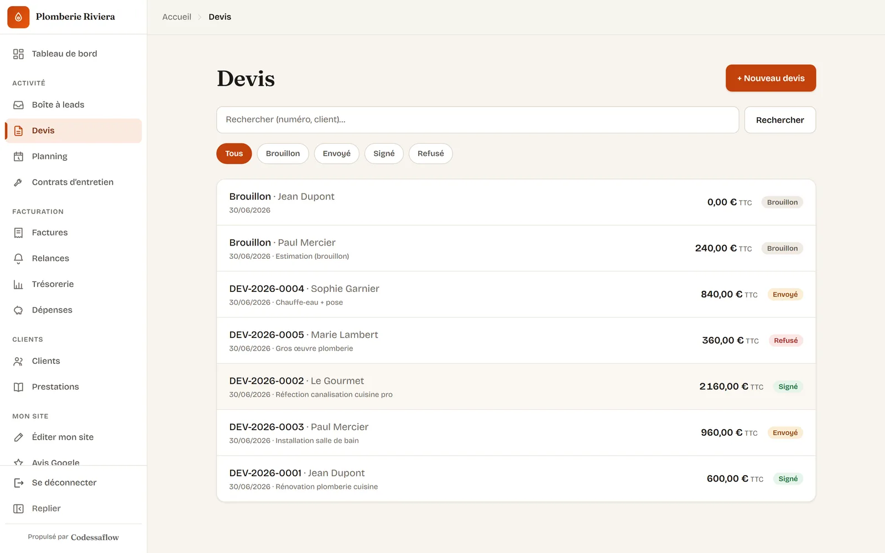Click Se déconnecter to log out
Image resolution: width=885 pixels, height=553 pixels.
73,483
